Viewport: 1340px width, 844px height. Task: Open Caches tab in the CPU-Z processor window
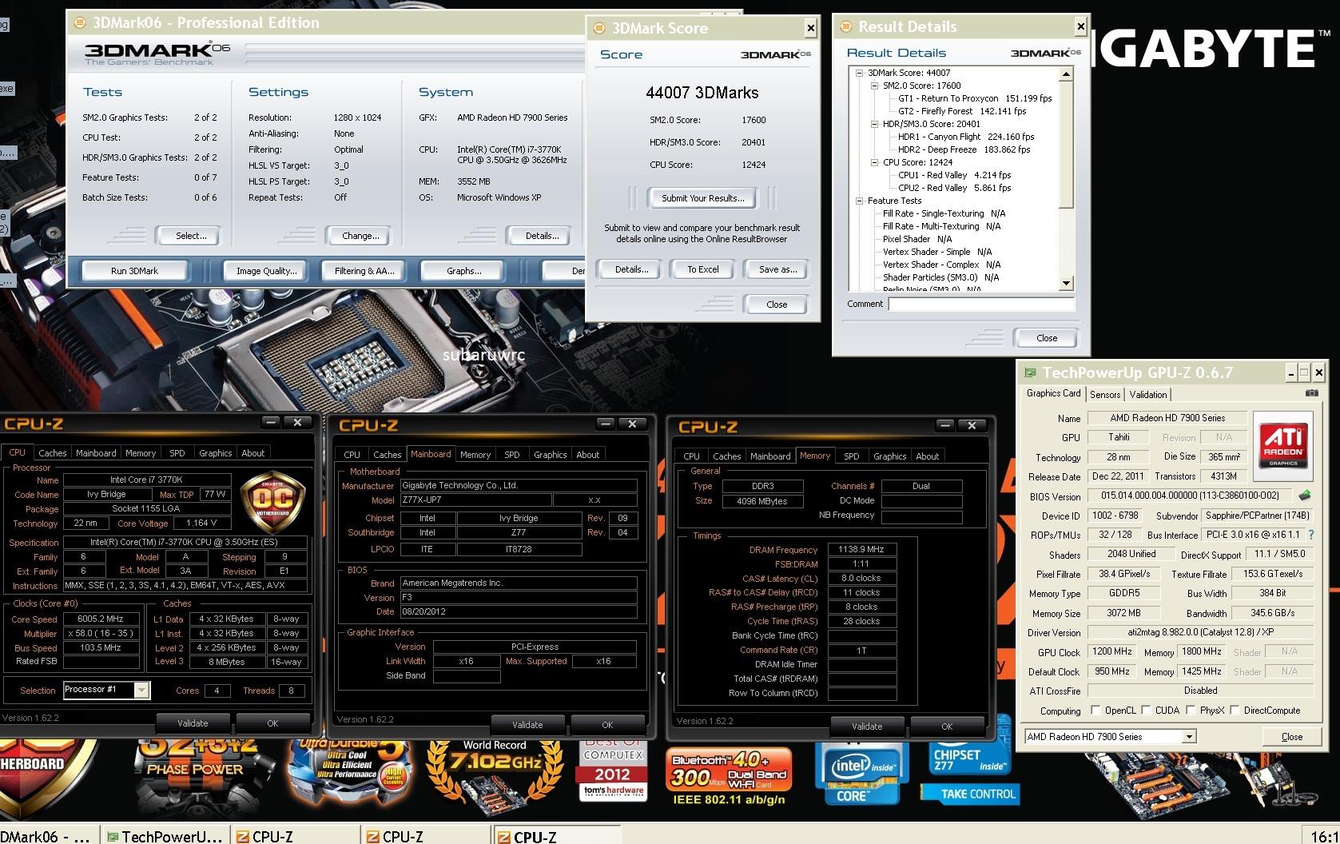click(53, 453)
